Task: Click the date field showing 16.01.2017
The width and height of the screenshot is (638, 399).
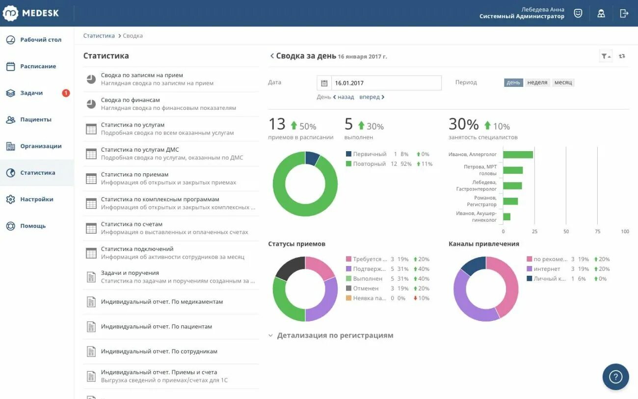Action: [x=386, y=83]
